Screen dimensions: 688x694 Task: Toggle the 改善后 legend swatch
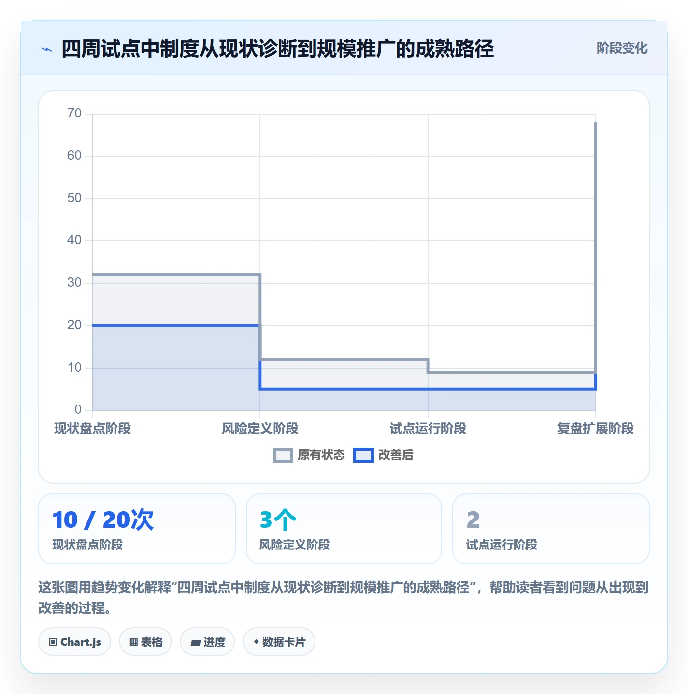coord(364,455)
